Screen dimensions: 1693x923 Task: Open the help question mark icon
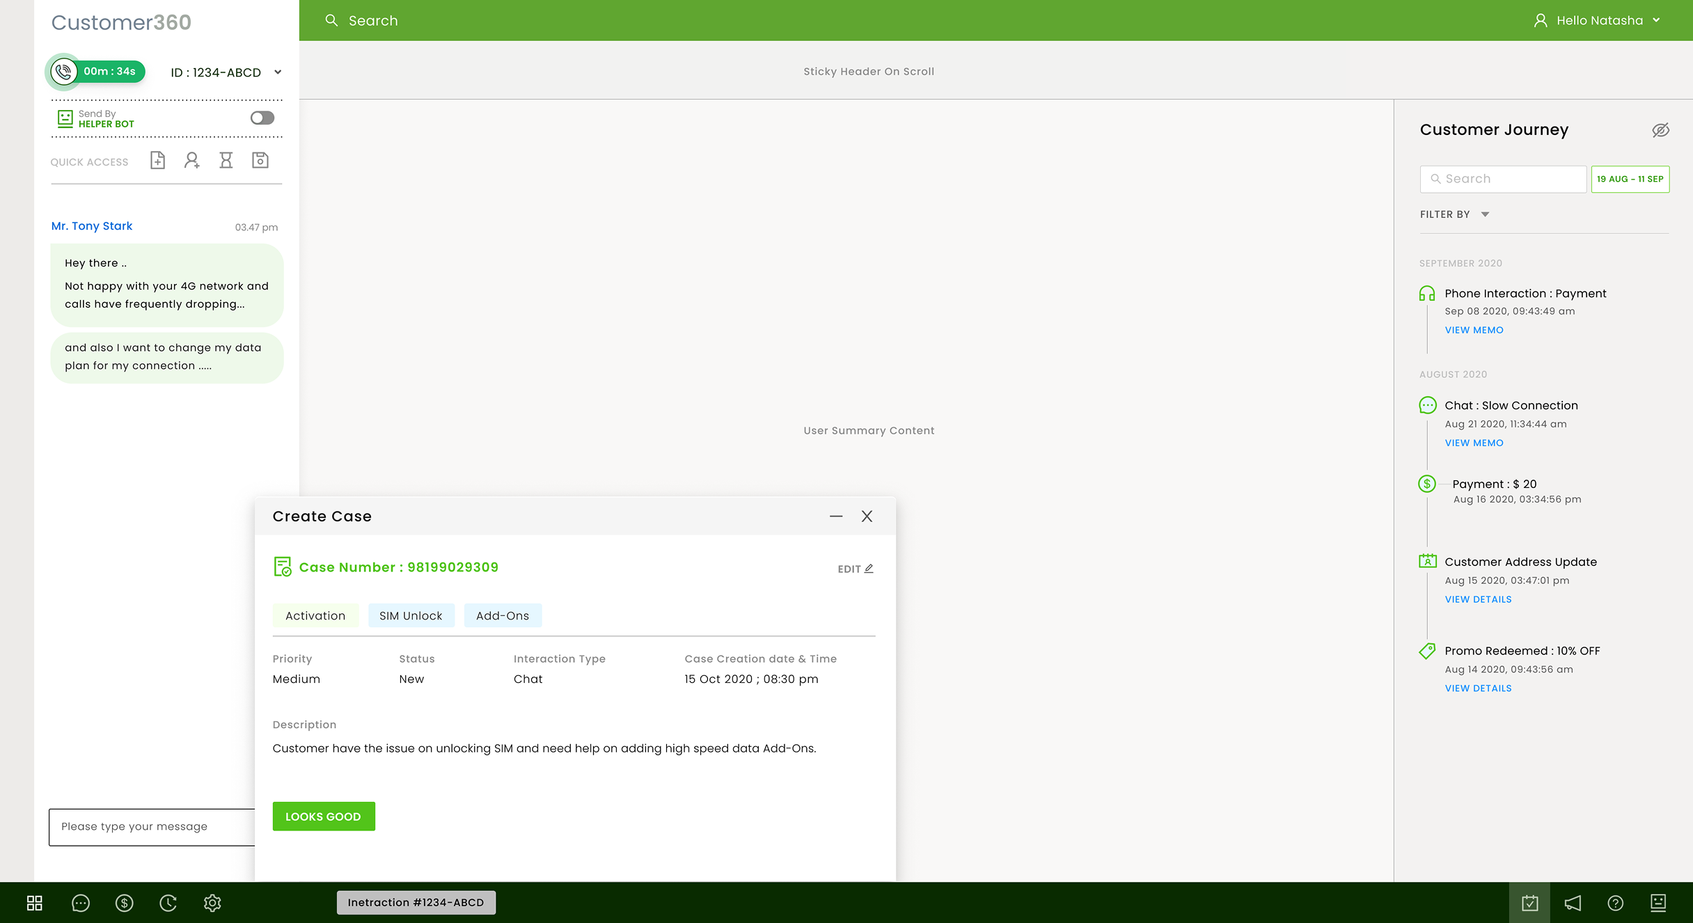click(x=1616, y=903)
